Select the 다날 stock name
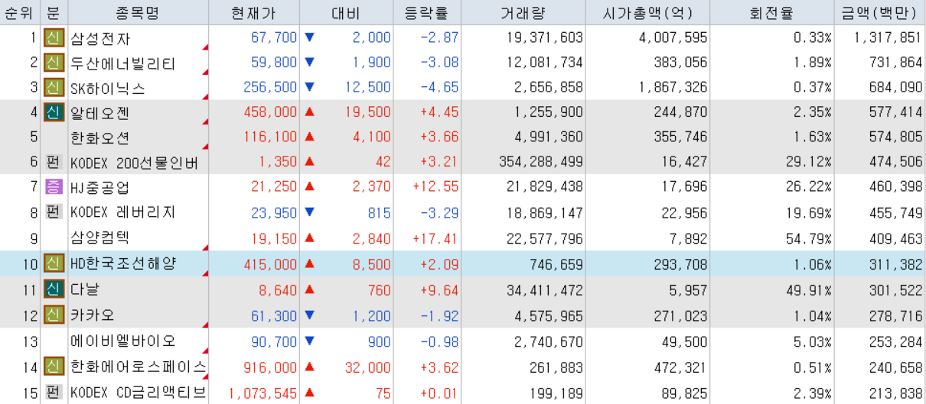This screenshot has height=404, width=926. click(85, 289)
